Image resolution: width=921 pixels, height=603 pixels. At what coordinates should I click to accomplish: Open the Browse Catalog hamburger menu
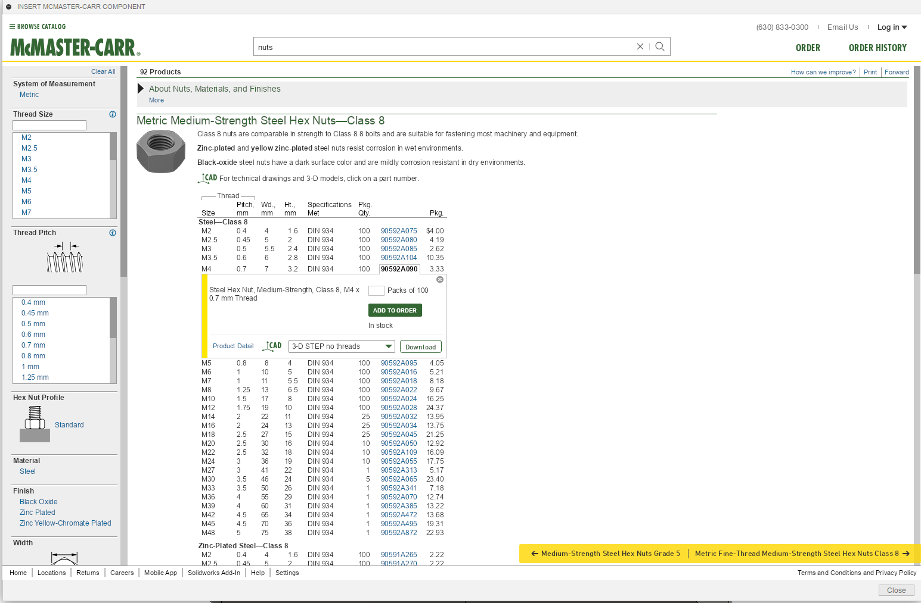11,26
